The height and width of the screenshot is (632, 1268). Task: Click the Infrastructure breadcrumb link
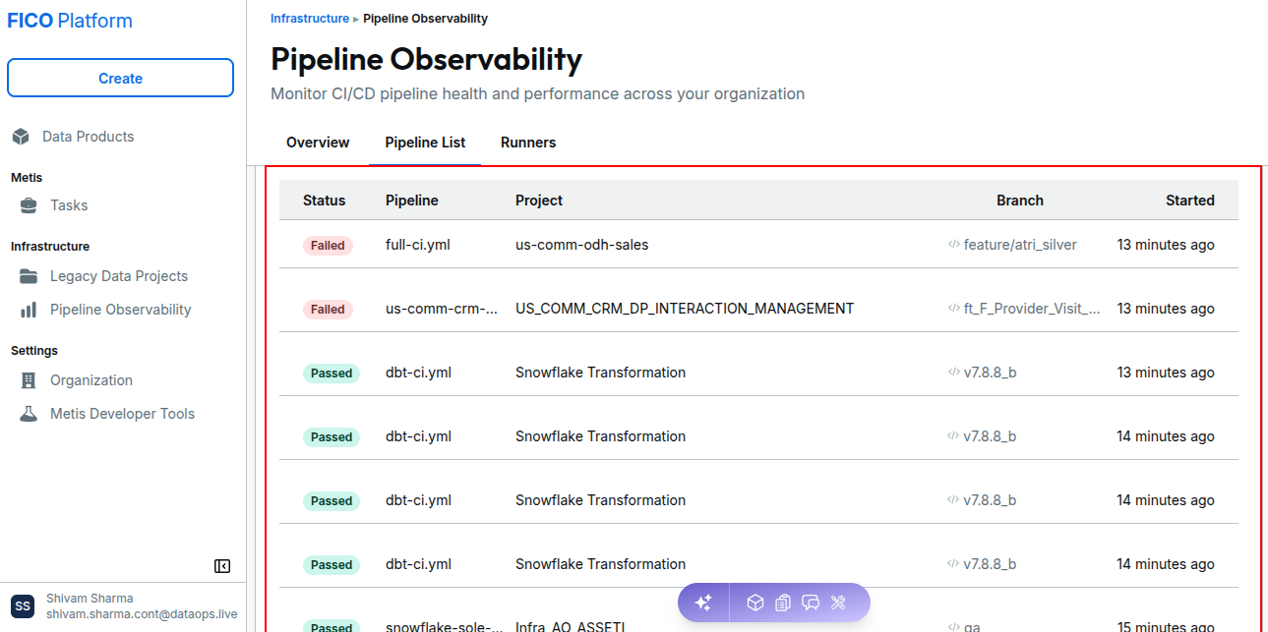click(309, 19)
